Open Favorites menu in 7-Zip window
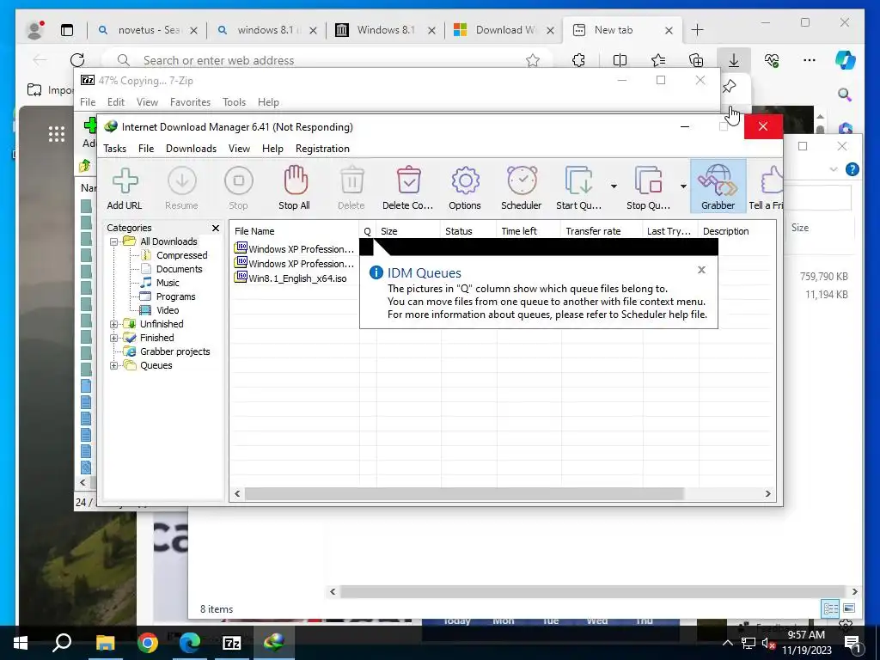 point(190,102)
